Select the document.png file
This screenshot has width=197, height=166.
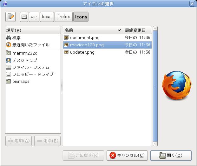pyautogui.click(x=108, y=37)
